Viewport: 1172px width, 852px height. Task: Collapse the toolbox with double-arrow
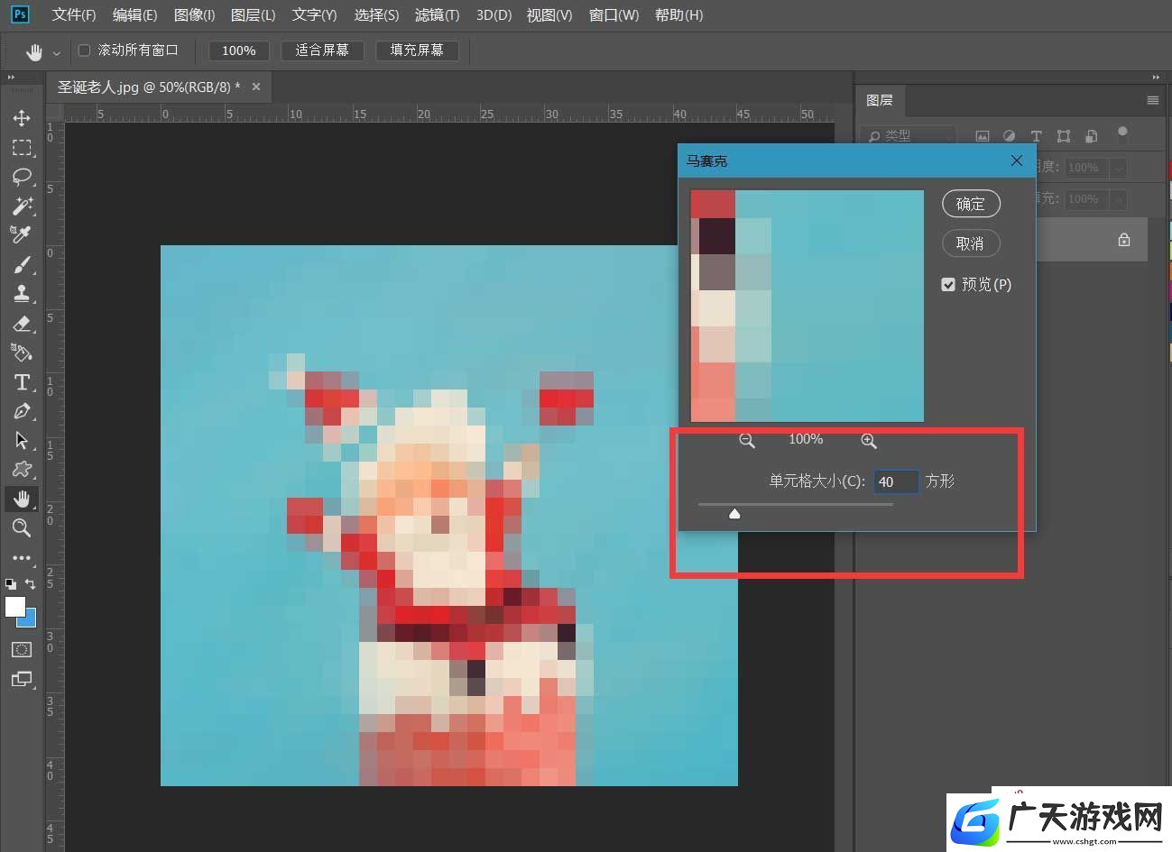point(11,78)
